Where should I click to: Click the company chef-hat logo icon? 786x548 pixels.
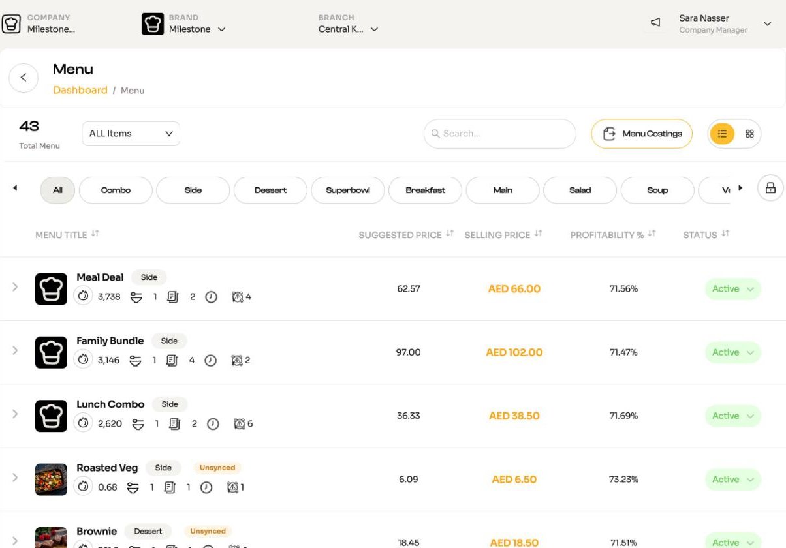pyautogui.click(x=11, y=24)
